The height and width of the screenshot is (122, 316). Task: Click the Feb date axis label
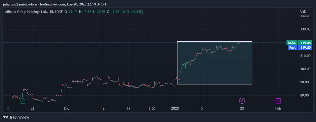(278, 108)
